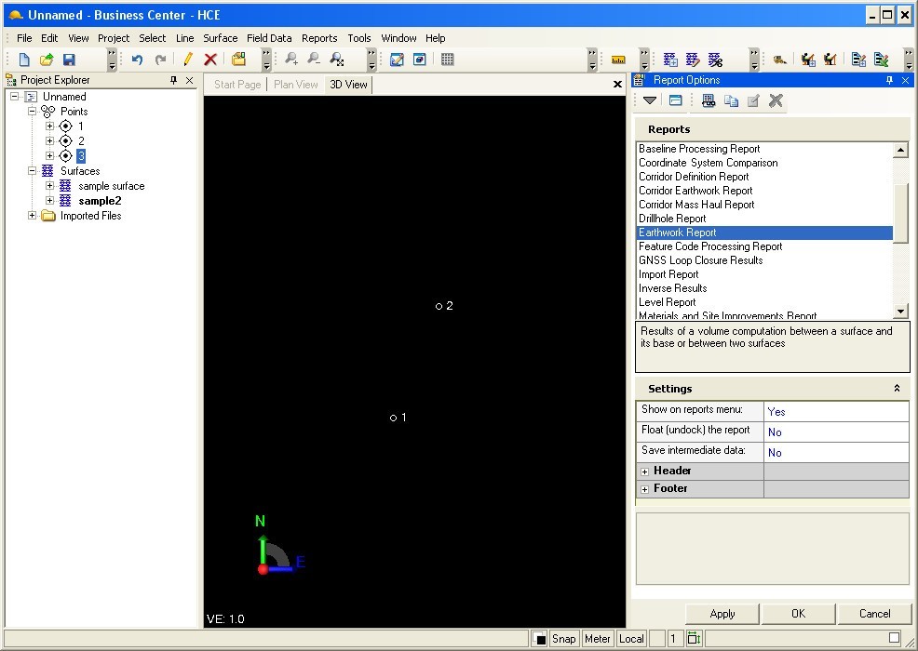Click the Show on reports menu value field

(837, 411)
